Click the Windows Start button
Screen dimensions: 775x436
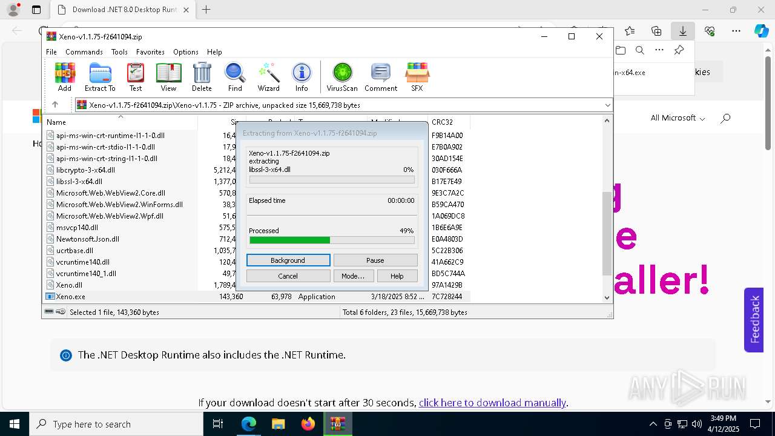(x=14, y=424)
